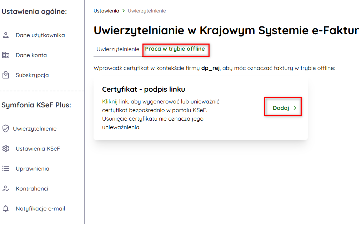Go to Ustawienia in the breadcrumb

click(106, 11)
